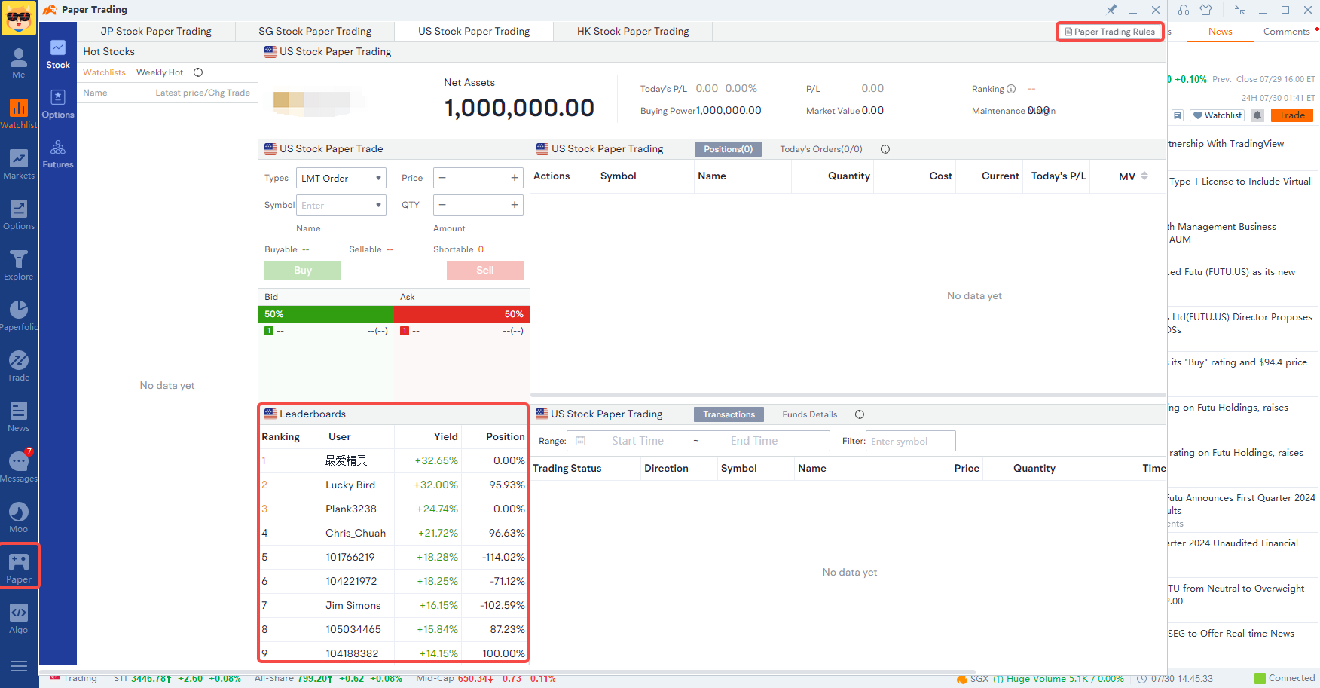This screenshot has height=688, width=1320.
Task: Open the Comments tab in right panel
Action: 1286,32
